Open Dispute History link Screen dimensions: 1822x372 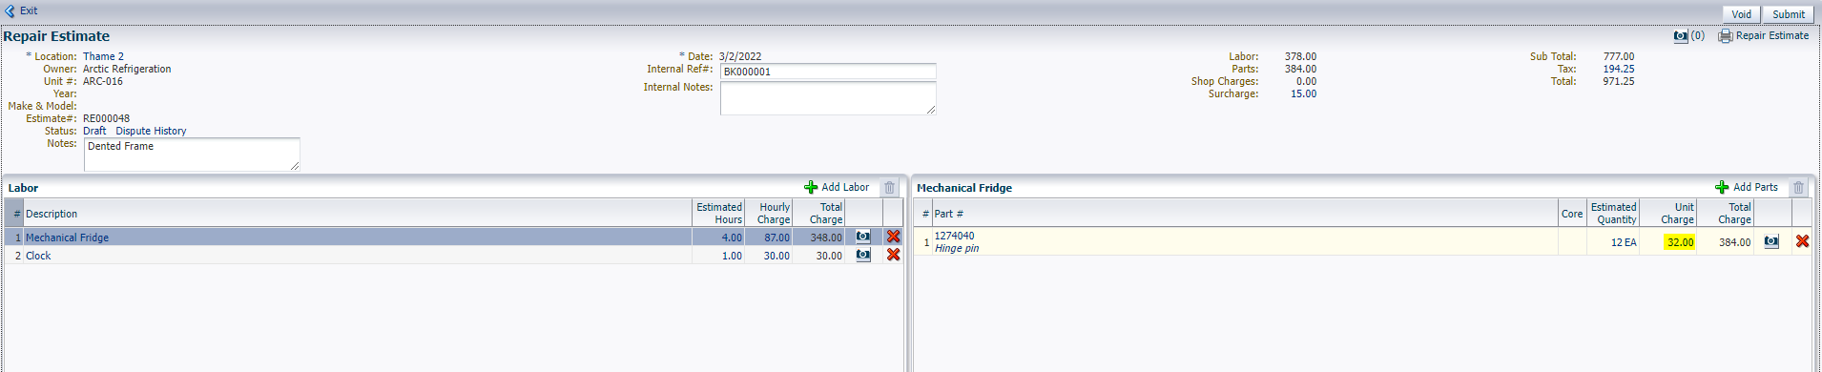pyautogui.click(x=151, y=132)
